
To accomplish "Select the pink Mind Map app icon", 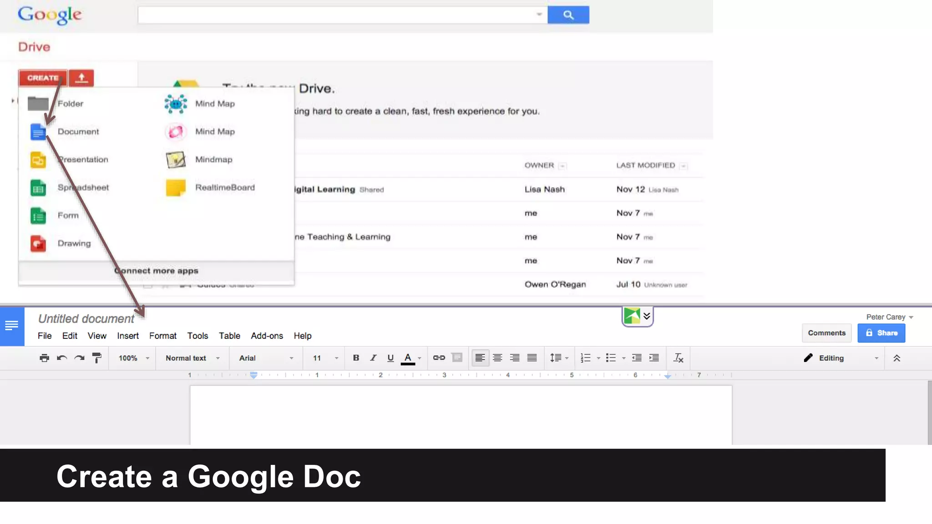I will tap(176, 132).
